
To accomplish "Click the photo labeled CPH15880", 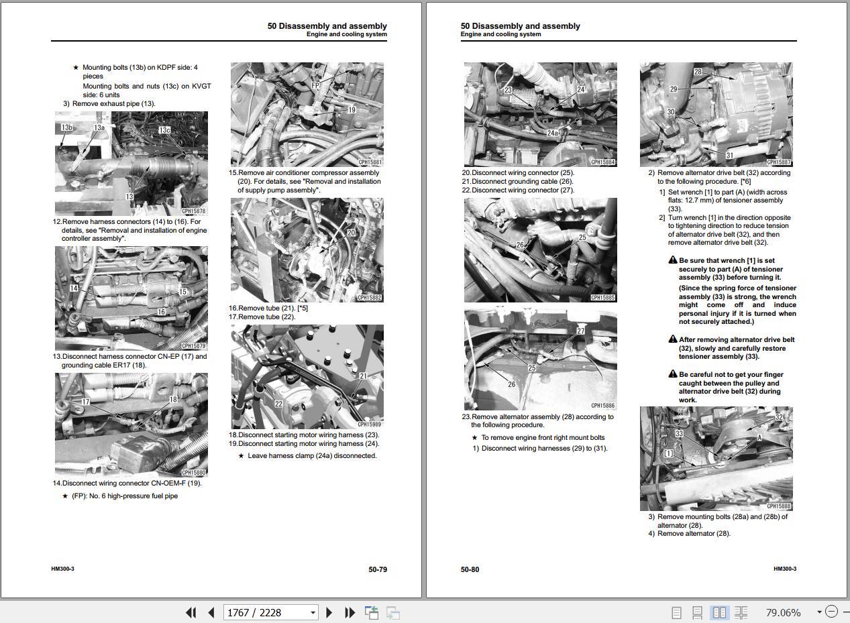I will coord(131,424).
